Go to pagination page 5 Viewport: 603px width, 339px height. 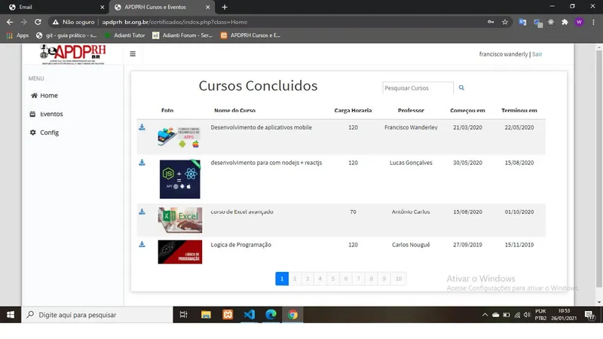pyautogui.click(x=333, y=279)
